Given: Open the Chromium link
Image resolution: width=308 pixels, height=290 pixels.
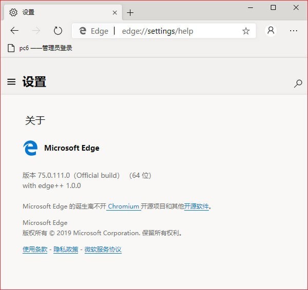Looking at the screenshot, I should click(x=123, y=206).
